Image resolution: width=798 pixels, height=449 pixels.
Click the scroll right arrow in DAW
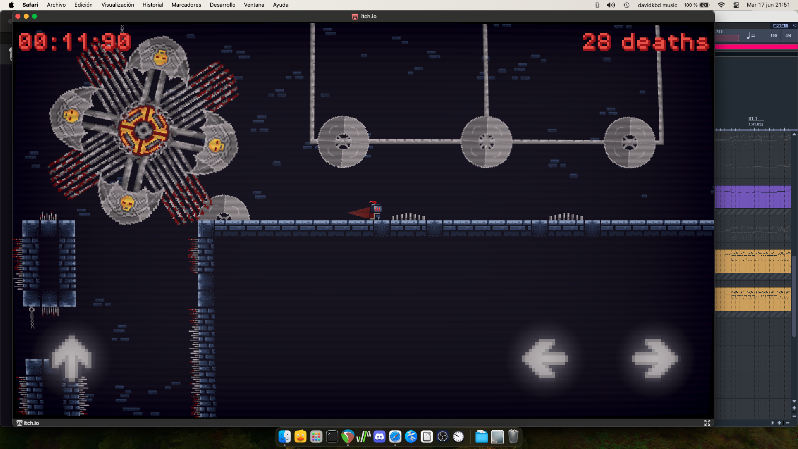click(773, 423)
